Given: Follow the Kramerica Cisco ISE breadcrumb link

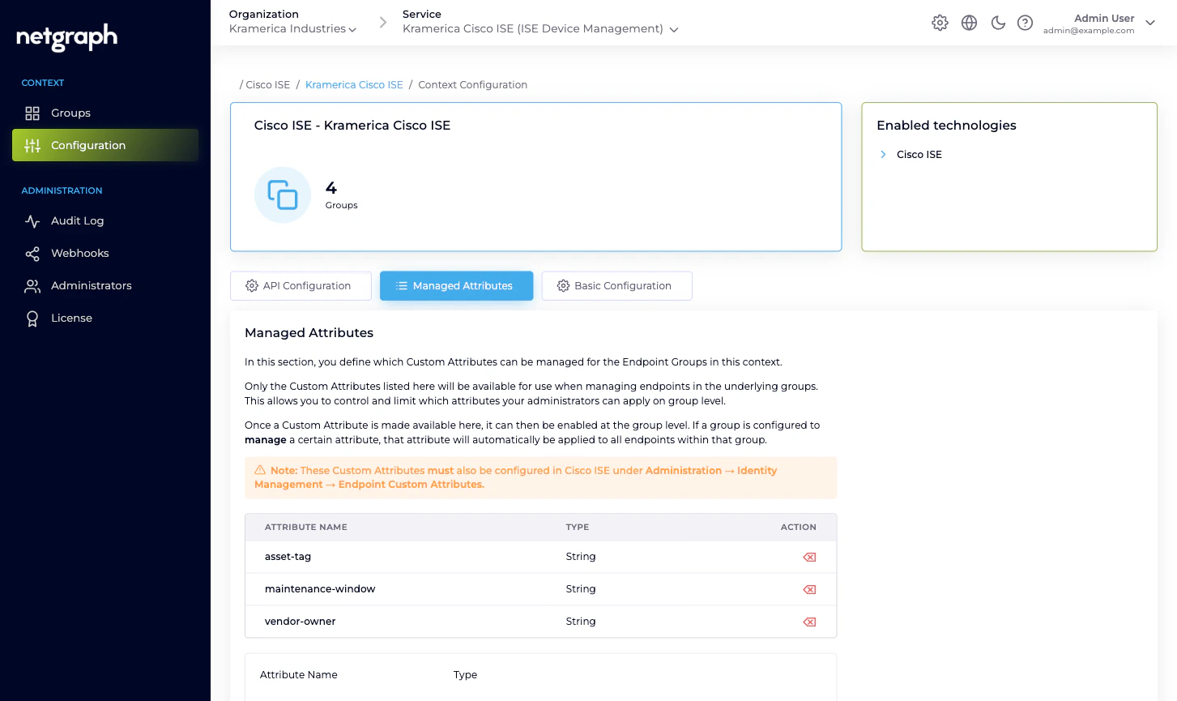Looking at the screenshot, I should point(354,84).
